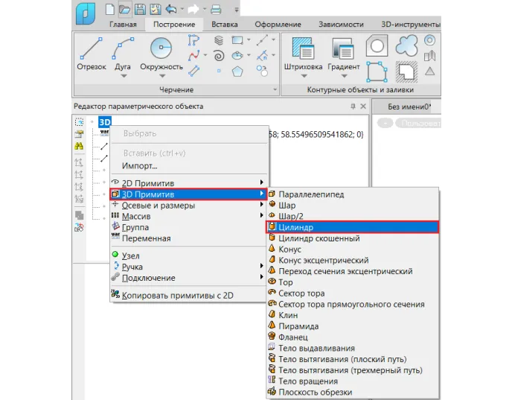
Task: Select Шар/2 half-sphere primitive
Action: (353, 216)
